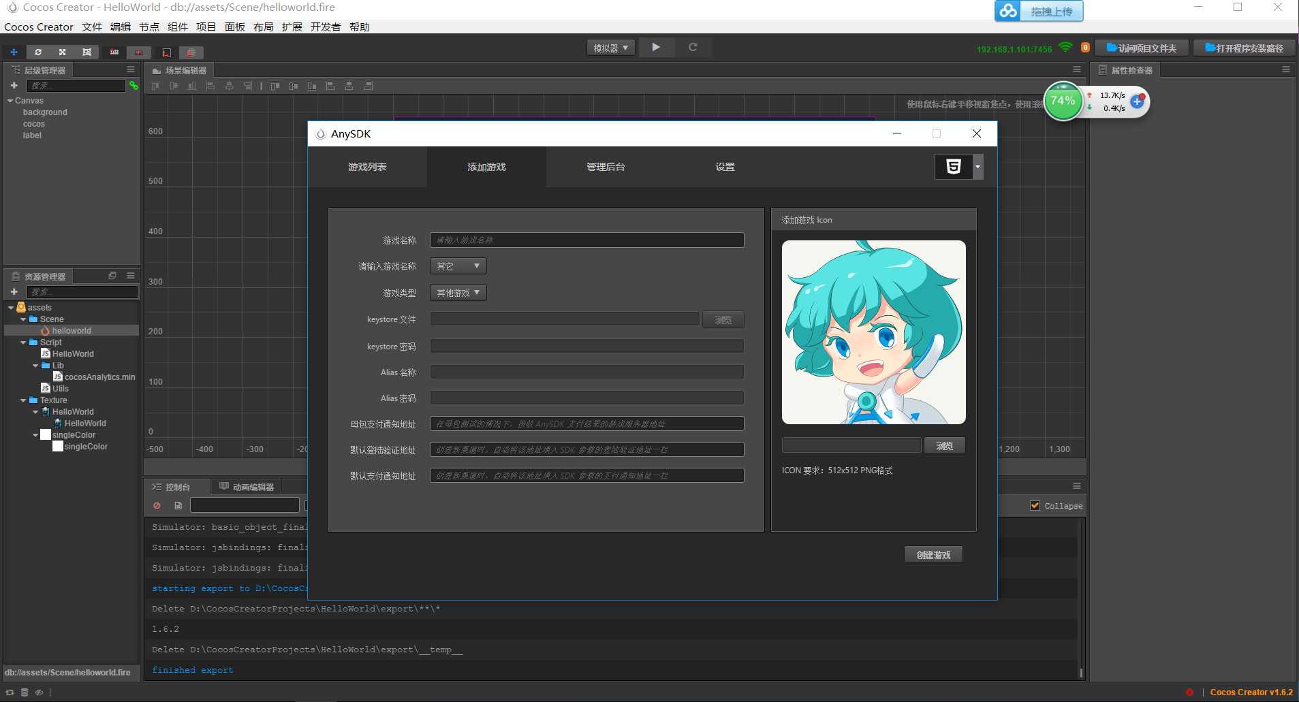Click the blue plus icon on network widget
The height and width of the screenshot is (702, 1299).
[x=1137, y=101]
